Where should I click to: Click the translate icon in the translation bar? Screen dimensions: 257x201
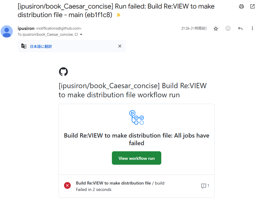(24, 46)
